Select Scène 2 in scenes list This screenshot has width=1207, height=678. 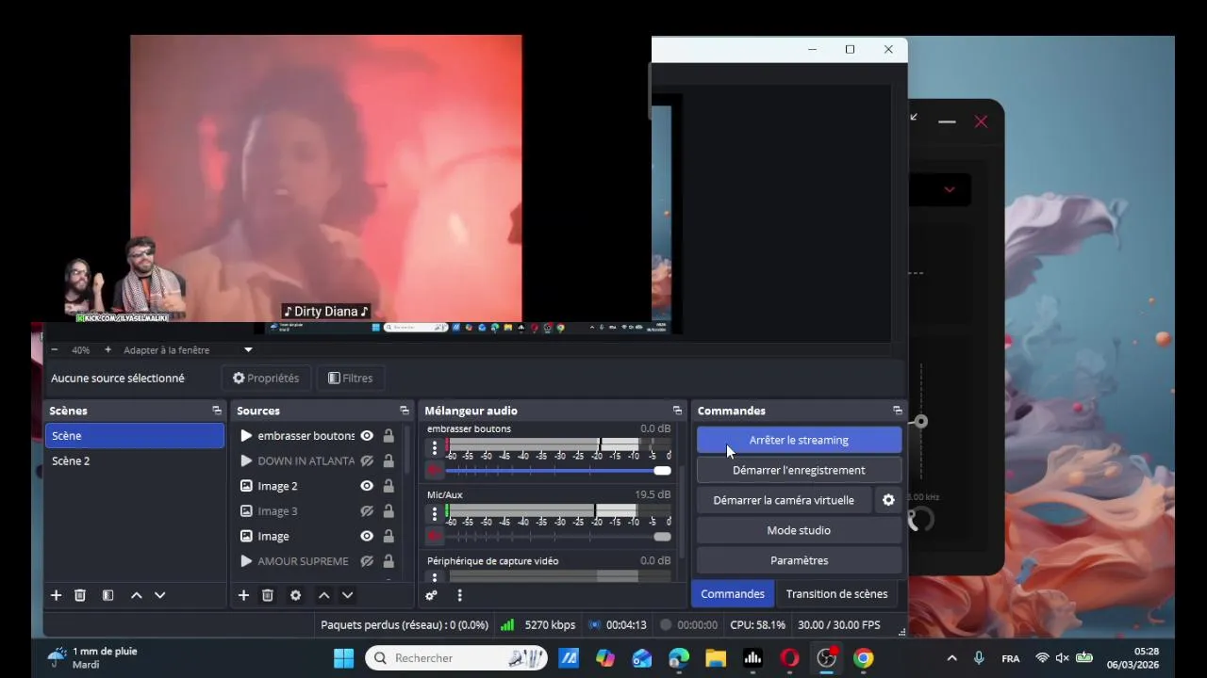tap(135, 460)
